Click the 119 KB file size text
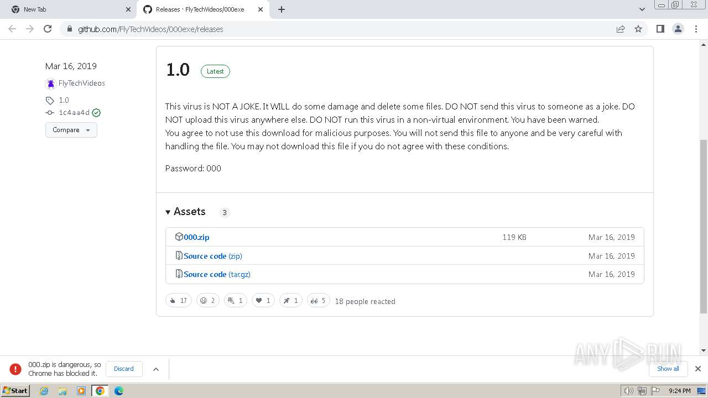Image resolution: width=708 pixels, height=398 pixels. click(x=514, y=237)
